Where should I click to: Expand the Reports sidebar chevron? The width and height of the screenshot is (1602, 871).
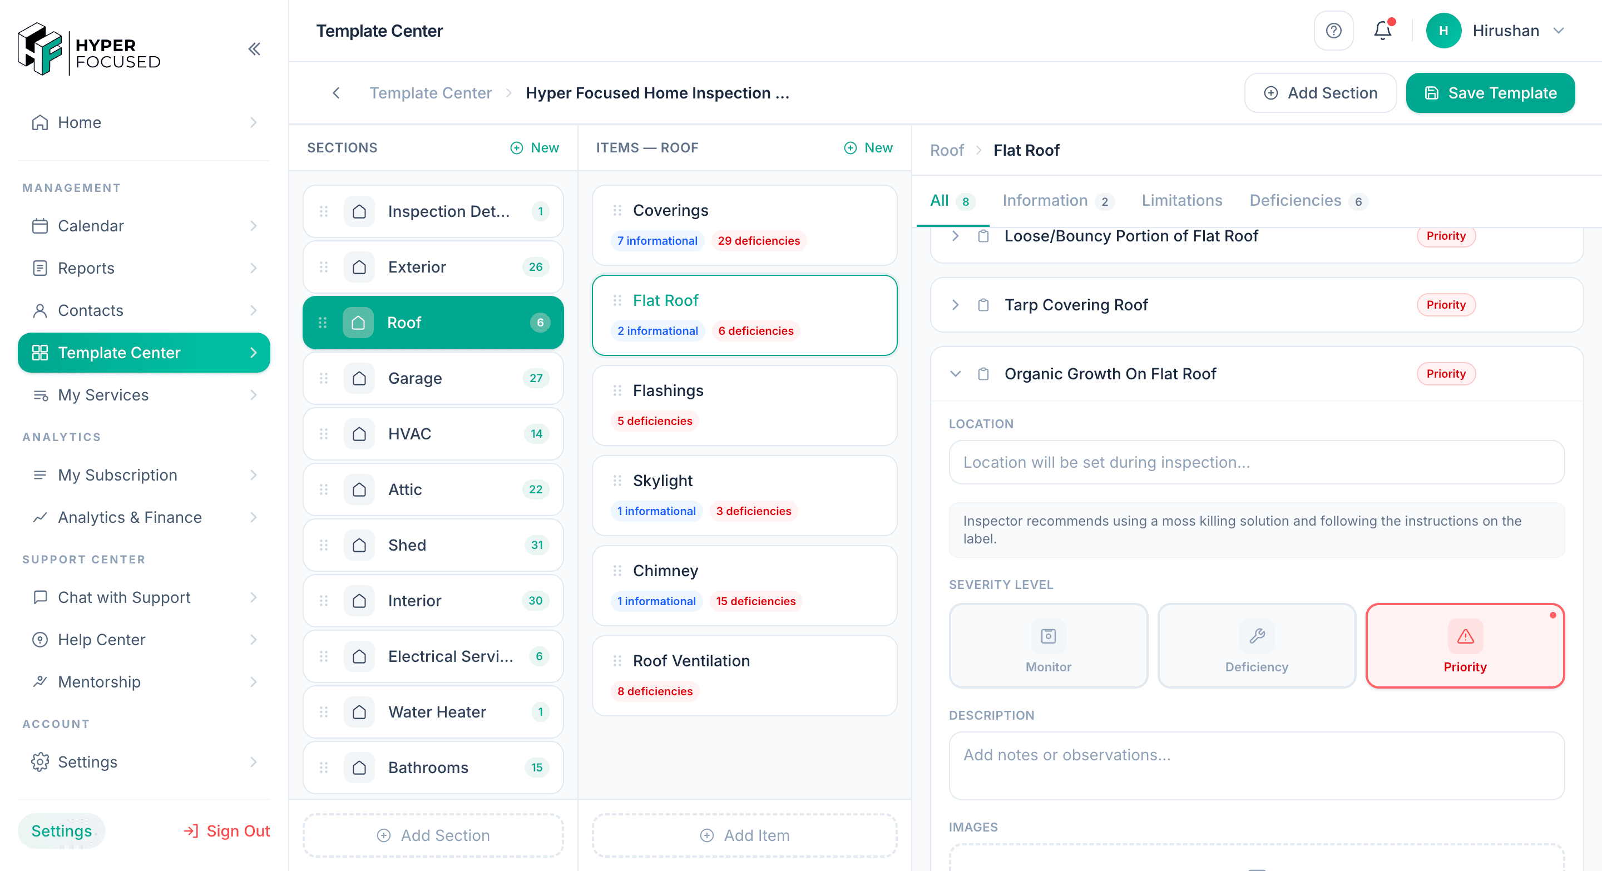(x=253, y=268)
